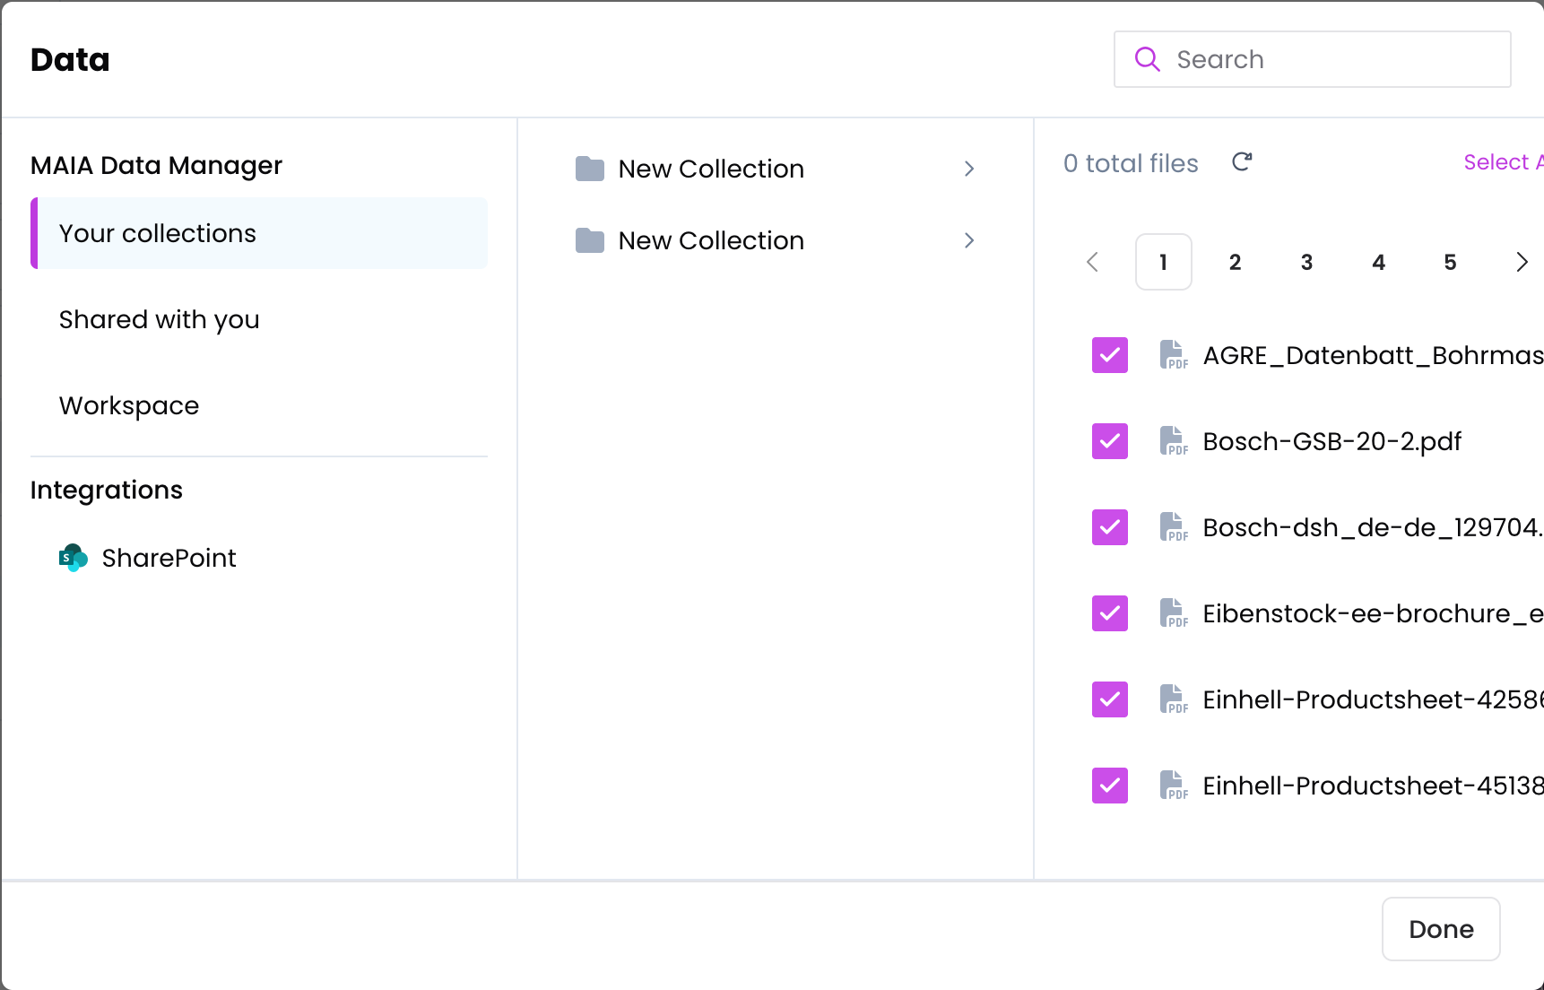Open the first New Collection folder name

[711, 169]
